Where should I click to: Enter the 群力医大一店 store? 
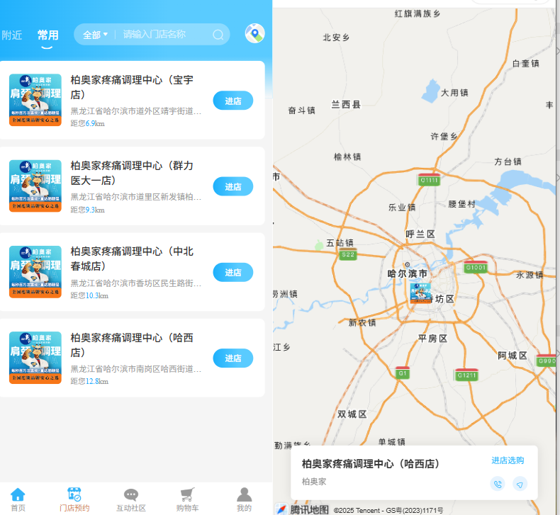[x=233, y=186]
